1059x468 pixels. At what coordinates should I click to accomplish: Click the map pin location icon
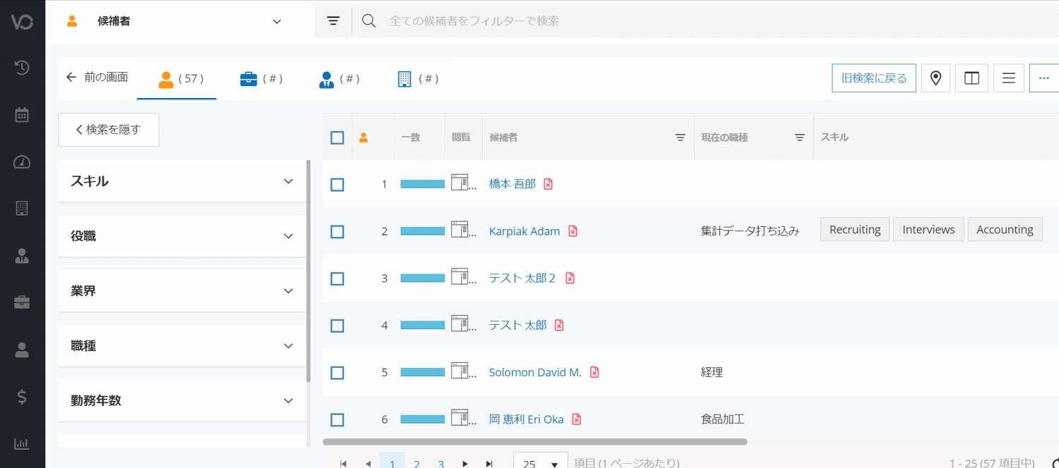click(x=935, y=78)
